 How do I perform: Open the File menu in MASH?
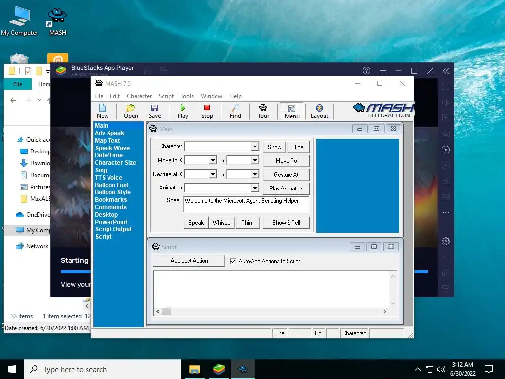point(99,96)
